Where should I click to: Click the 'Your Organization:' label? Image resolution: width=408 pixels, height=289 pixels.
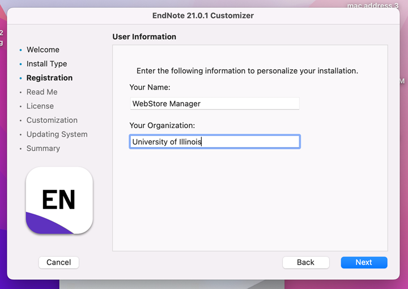point(162,125)
